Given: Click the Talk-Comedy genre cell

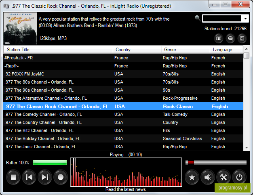Looking at the screenshot, I should (x=175, y=114).
